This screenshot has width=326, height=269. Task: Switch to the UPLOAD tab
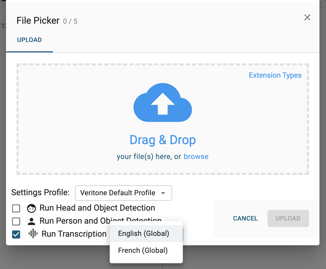pyautogui.click(x=29, y=40)
